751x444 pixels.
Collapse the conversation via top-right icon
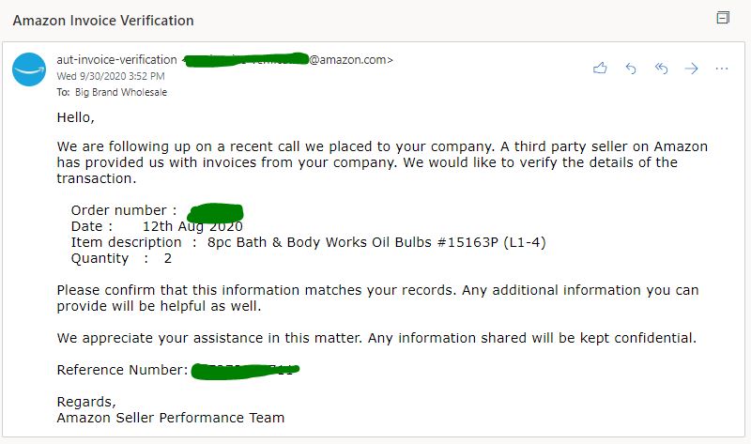click(723, 18)
